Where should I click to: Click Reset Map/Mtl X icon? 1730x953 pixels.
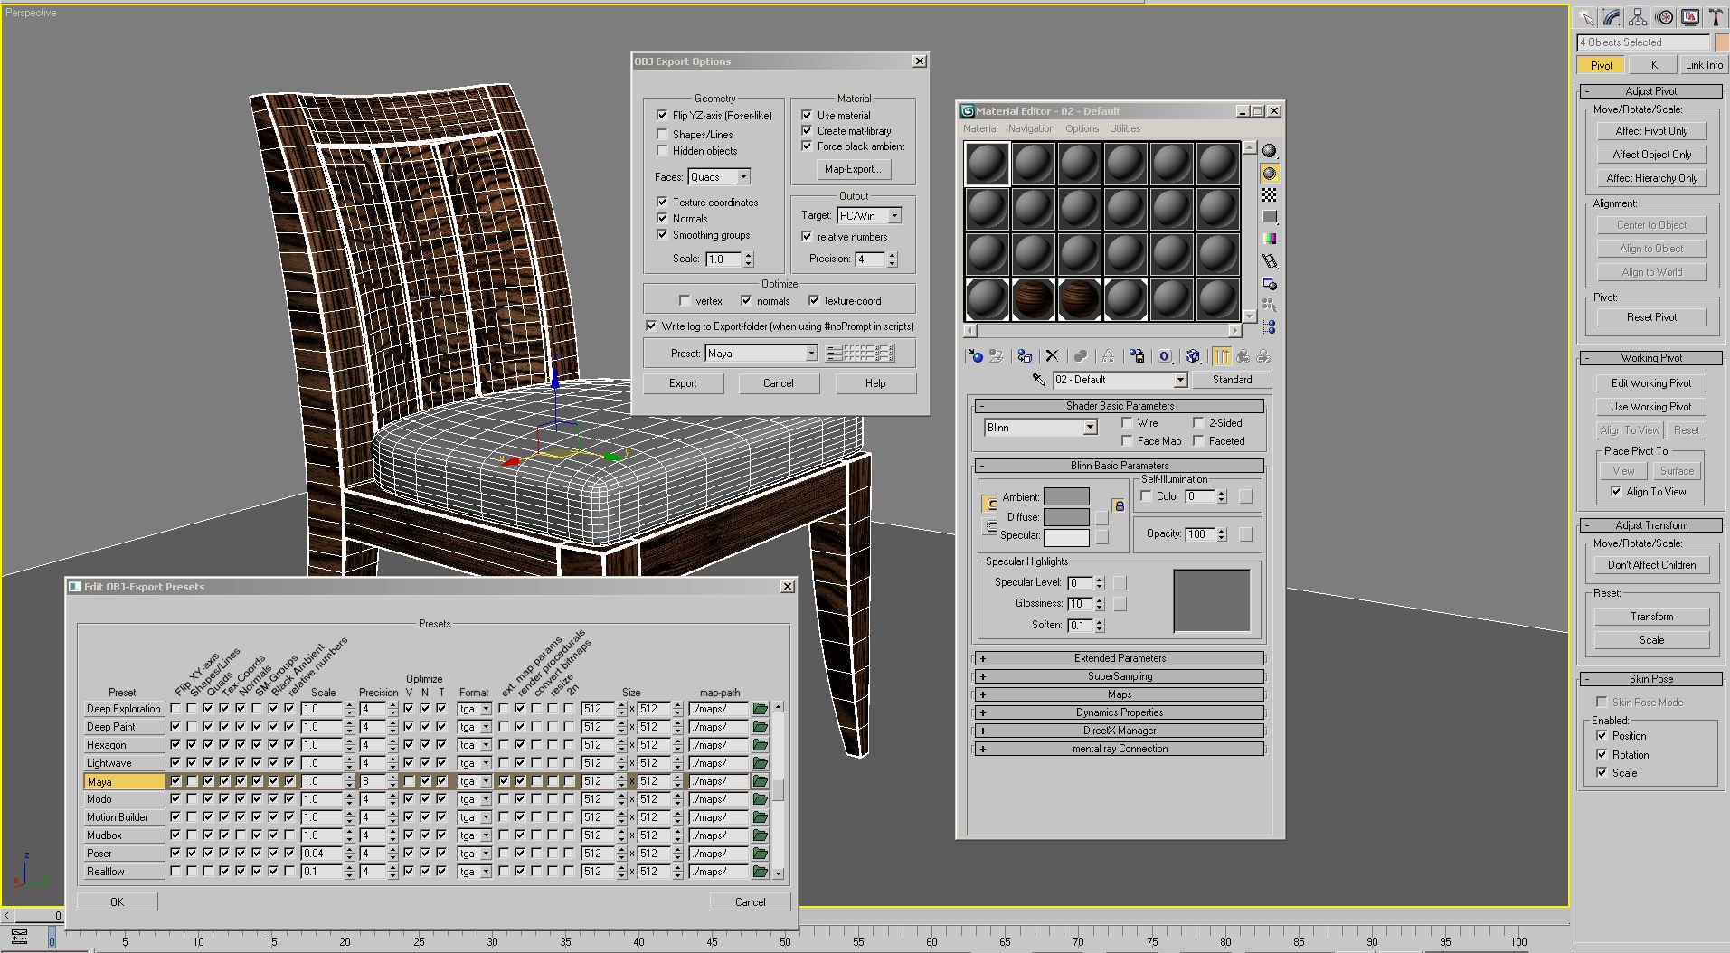[1051, 356]
